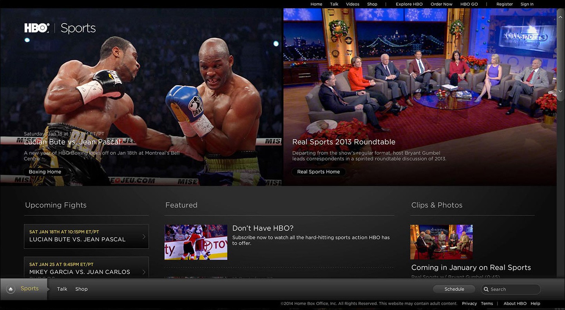Image resolution: width=565 pixels, height=310 pixels.
Task: Click into the Search field
Action: (511, 289)
